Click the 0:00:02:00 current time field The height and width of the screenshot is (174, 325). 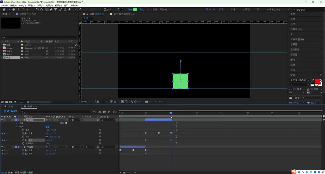[x=10, y=111]
